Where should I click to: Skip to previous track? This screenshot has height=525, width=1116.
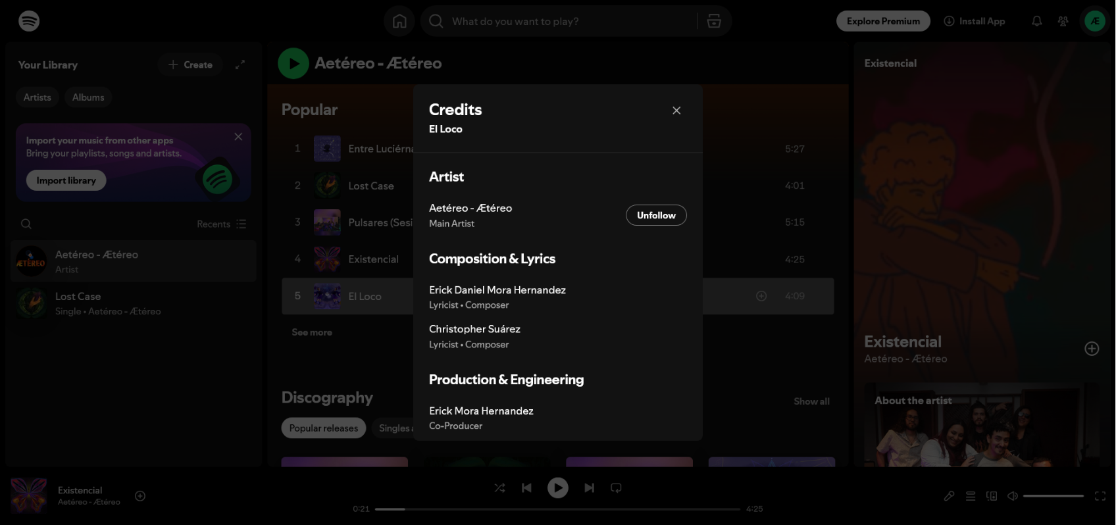[x=526, y=488]
